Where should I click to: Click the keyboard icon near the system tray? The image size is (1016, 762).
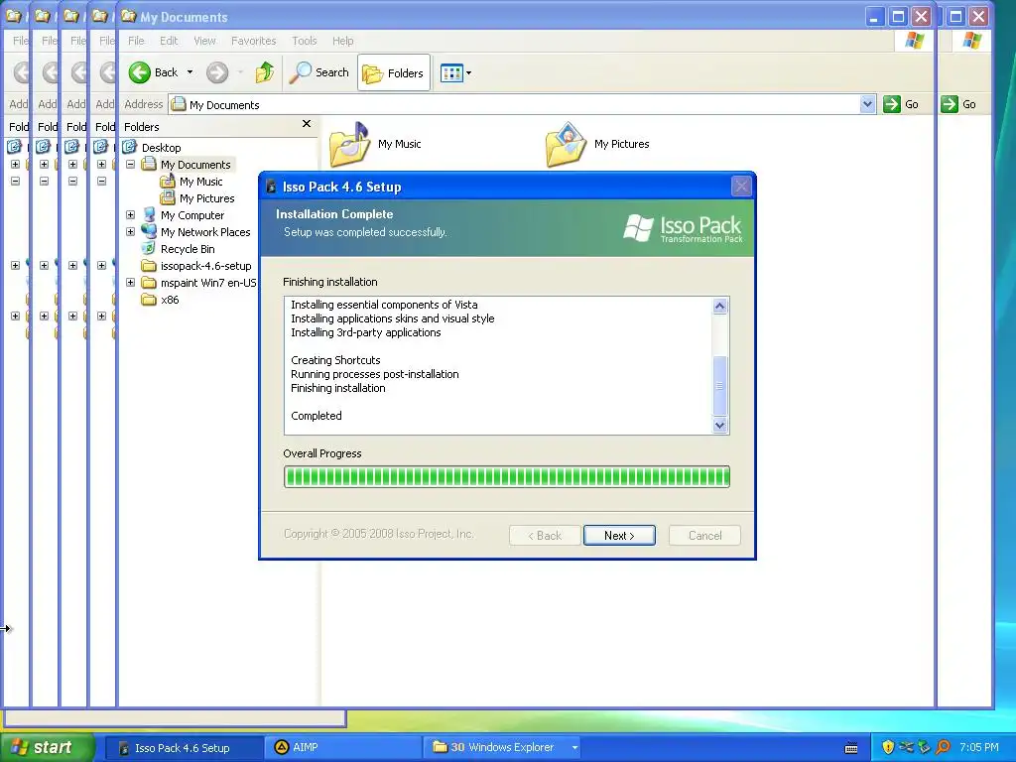pos(851,748)
